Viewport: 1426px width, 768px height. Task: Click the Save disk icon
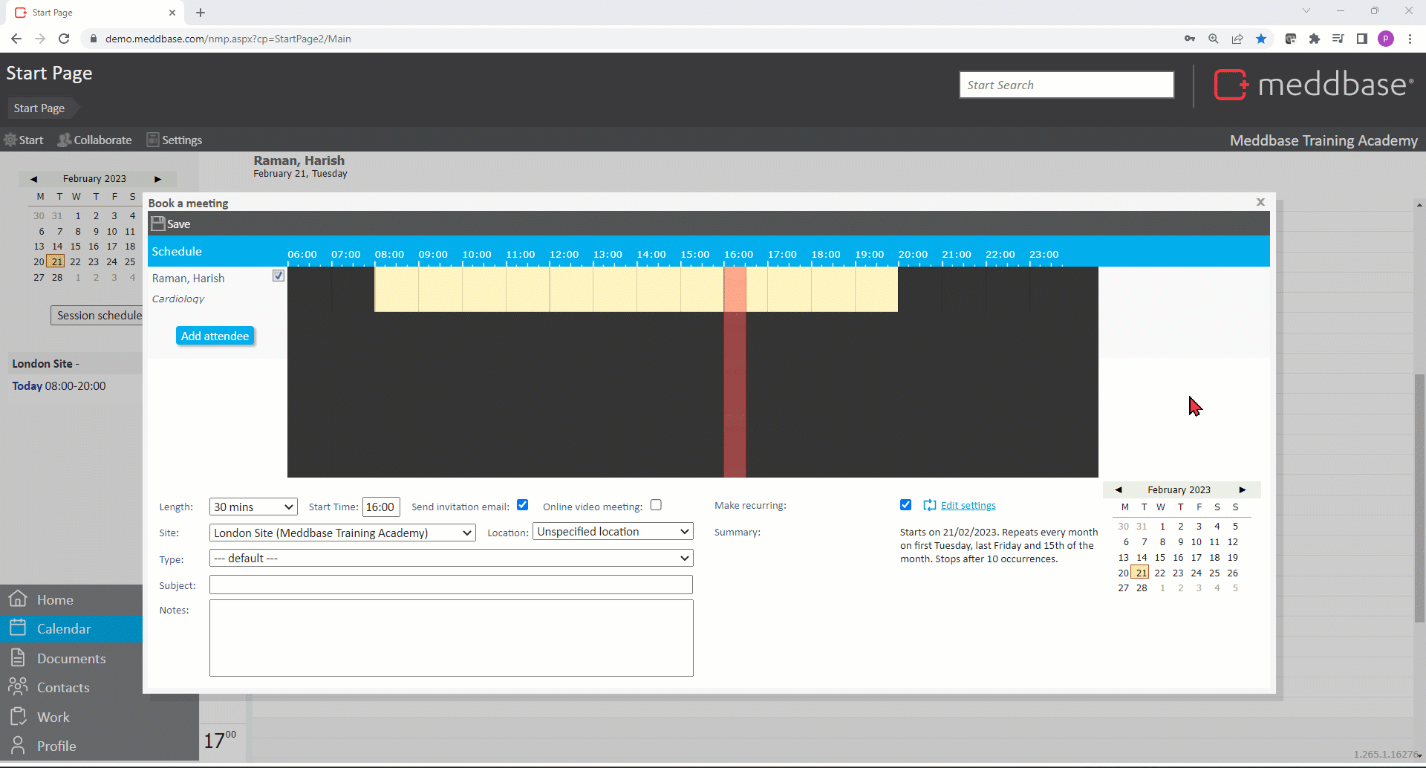157,224
